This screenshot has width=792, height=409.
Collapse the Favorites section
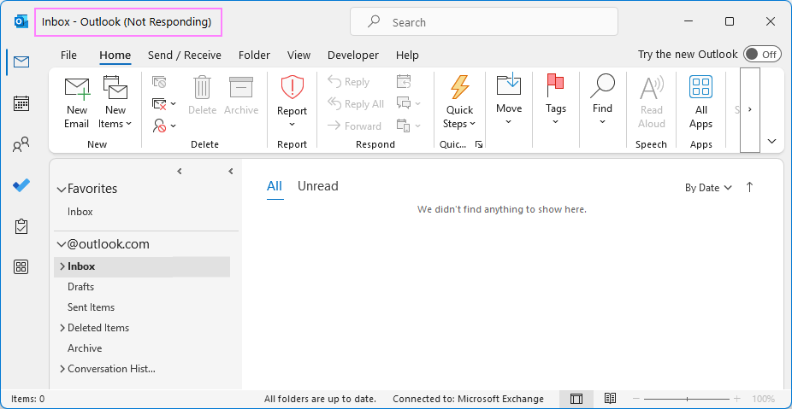pos(62,190)
